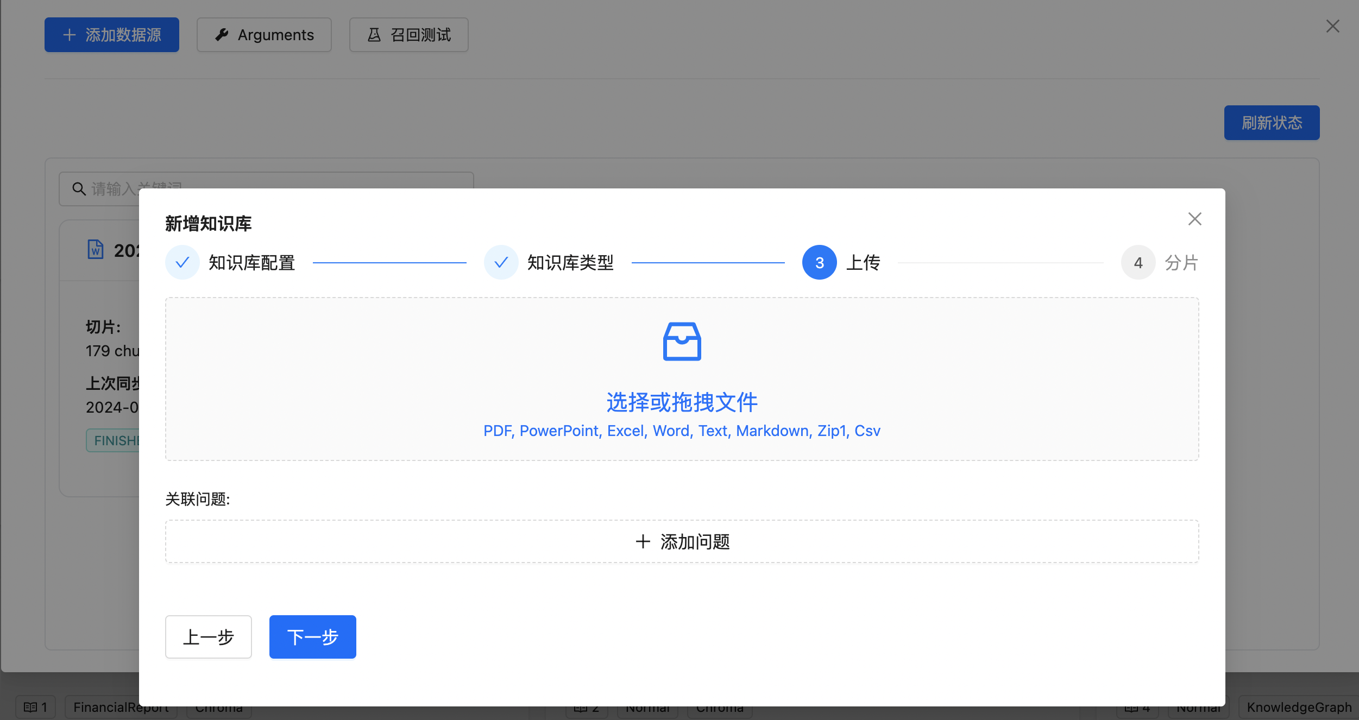The image size is (1359, 720).
Task: Open Arguments settings with wrench icon
Action: coord(264,35)
